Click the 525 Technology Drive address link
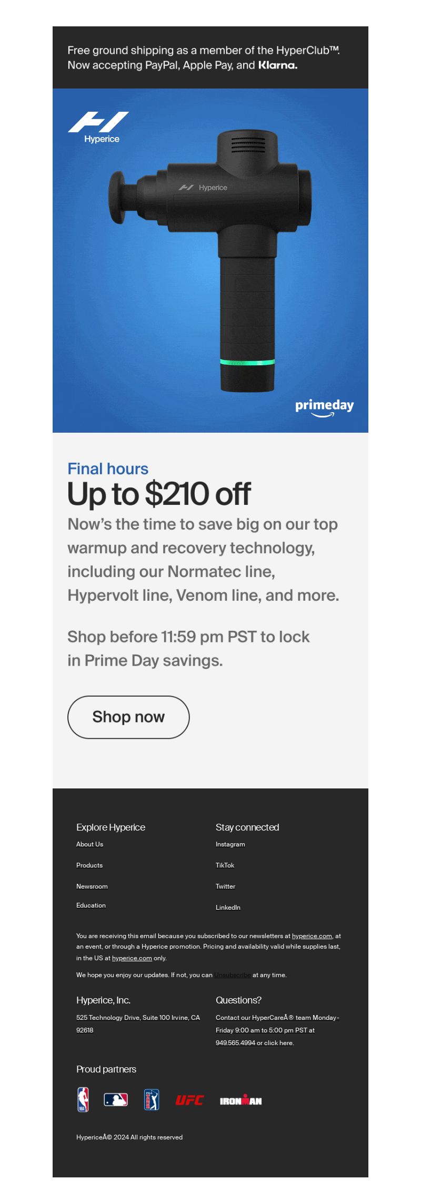Screen dimensions: 421x1199 click(138, 1023)
